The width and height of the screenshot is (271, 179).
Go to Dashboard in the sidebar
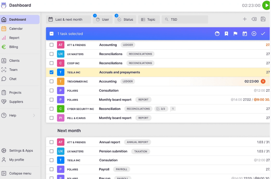pos(20,19)
